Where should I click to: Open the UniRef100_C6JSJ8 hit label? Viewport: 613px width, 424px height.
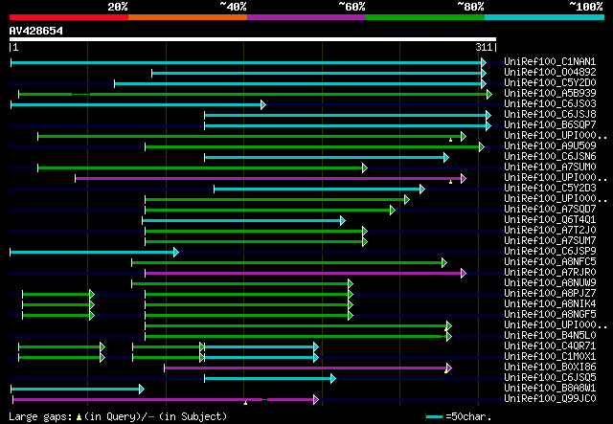[550, 115]
